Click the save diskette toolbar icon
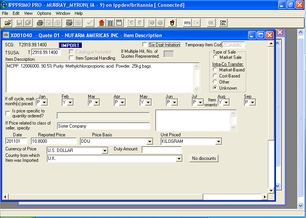This screenshot has height=218, width=306. click(19, 23)
